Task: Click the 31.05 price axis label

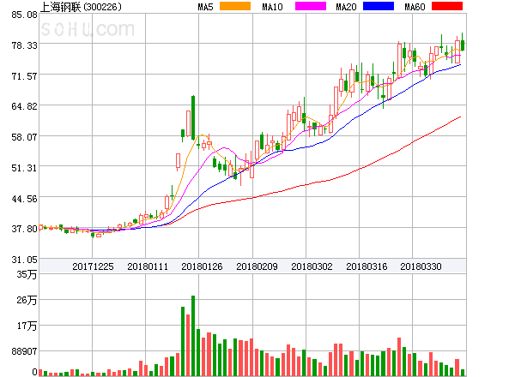Action: [x=24, y=260]
